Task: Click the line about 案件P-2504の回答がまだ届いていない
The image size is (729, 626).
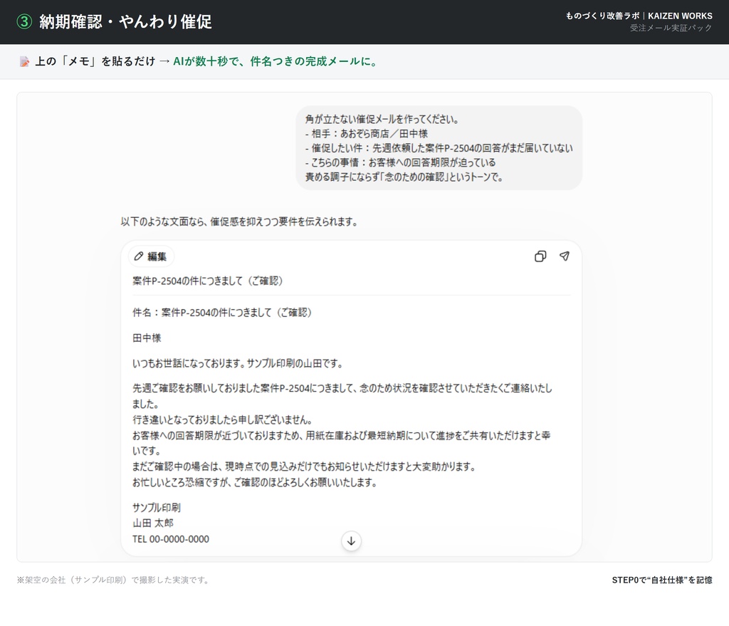Action: coord(439,148)
